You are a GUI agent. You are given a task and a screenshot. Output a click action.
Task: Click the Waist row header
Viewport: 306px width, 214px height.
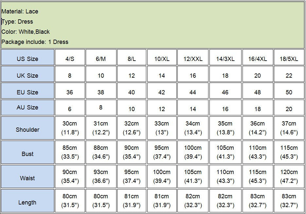pyautogui.click(x=27, y=178)
